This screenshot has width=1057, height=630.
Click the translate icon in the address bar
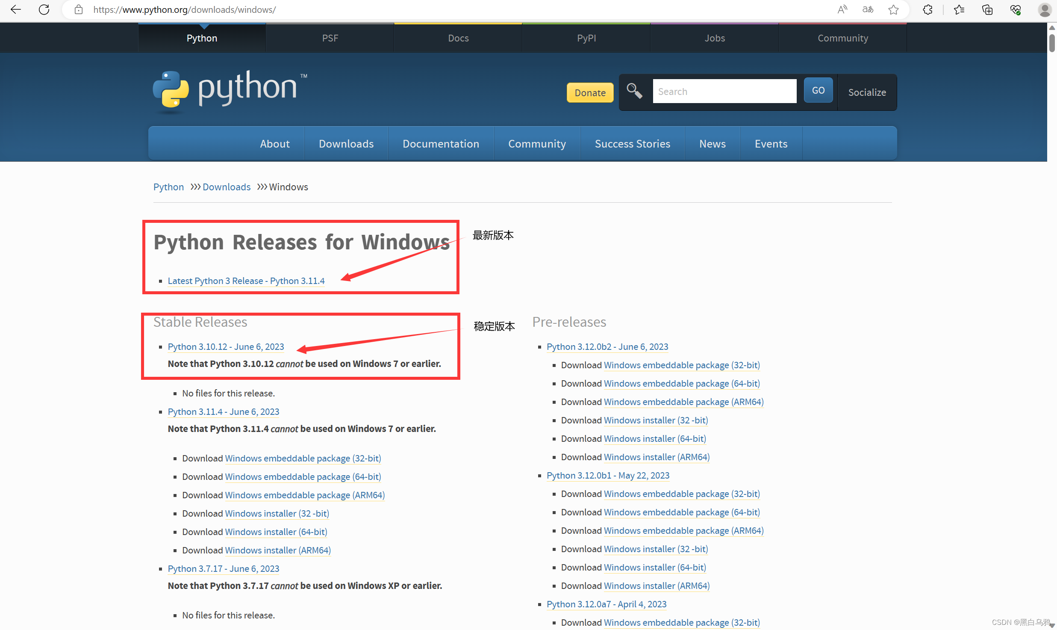pyautogui.click(x=868, y=9)
